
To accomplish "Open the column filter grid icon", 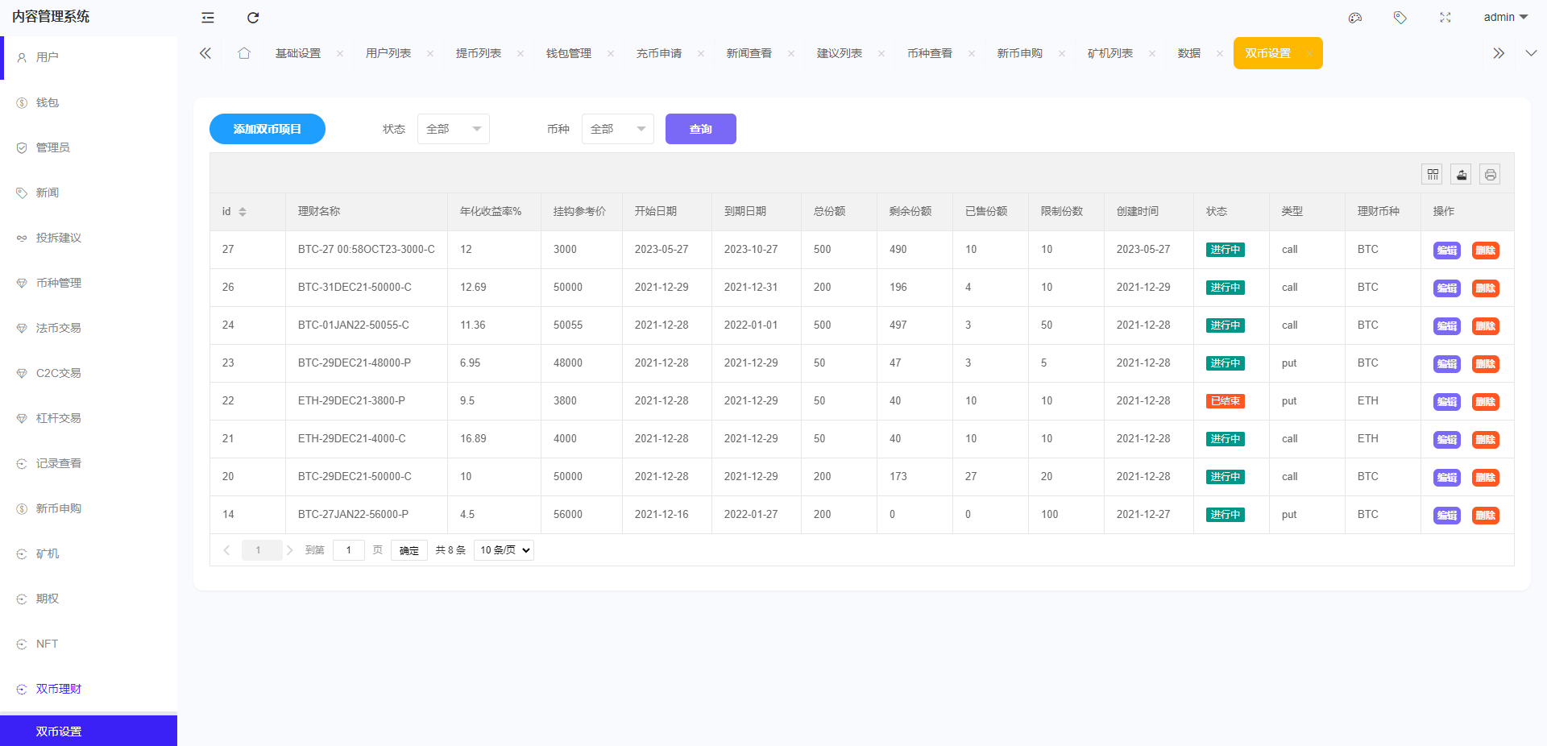I will pyautogui.click(x=1433, y=174).
